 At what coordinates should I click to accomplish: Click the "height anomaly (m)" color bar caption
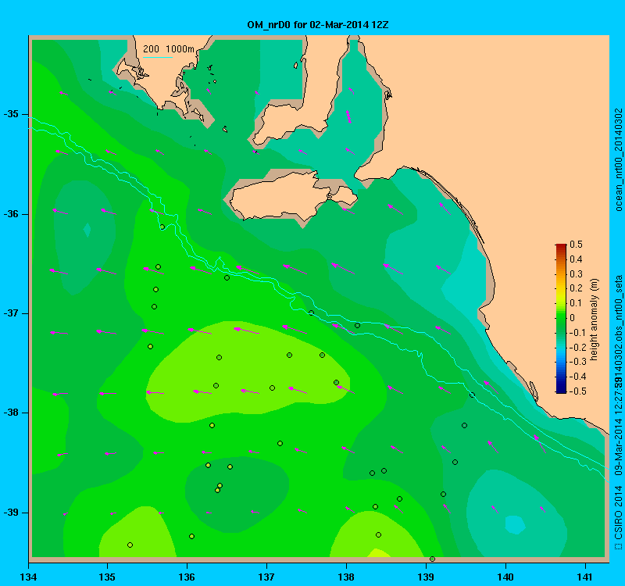point(594,320)
